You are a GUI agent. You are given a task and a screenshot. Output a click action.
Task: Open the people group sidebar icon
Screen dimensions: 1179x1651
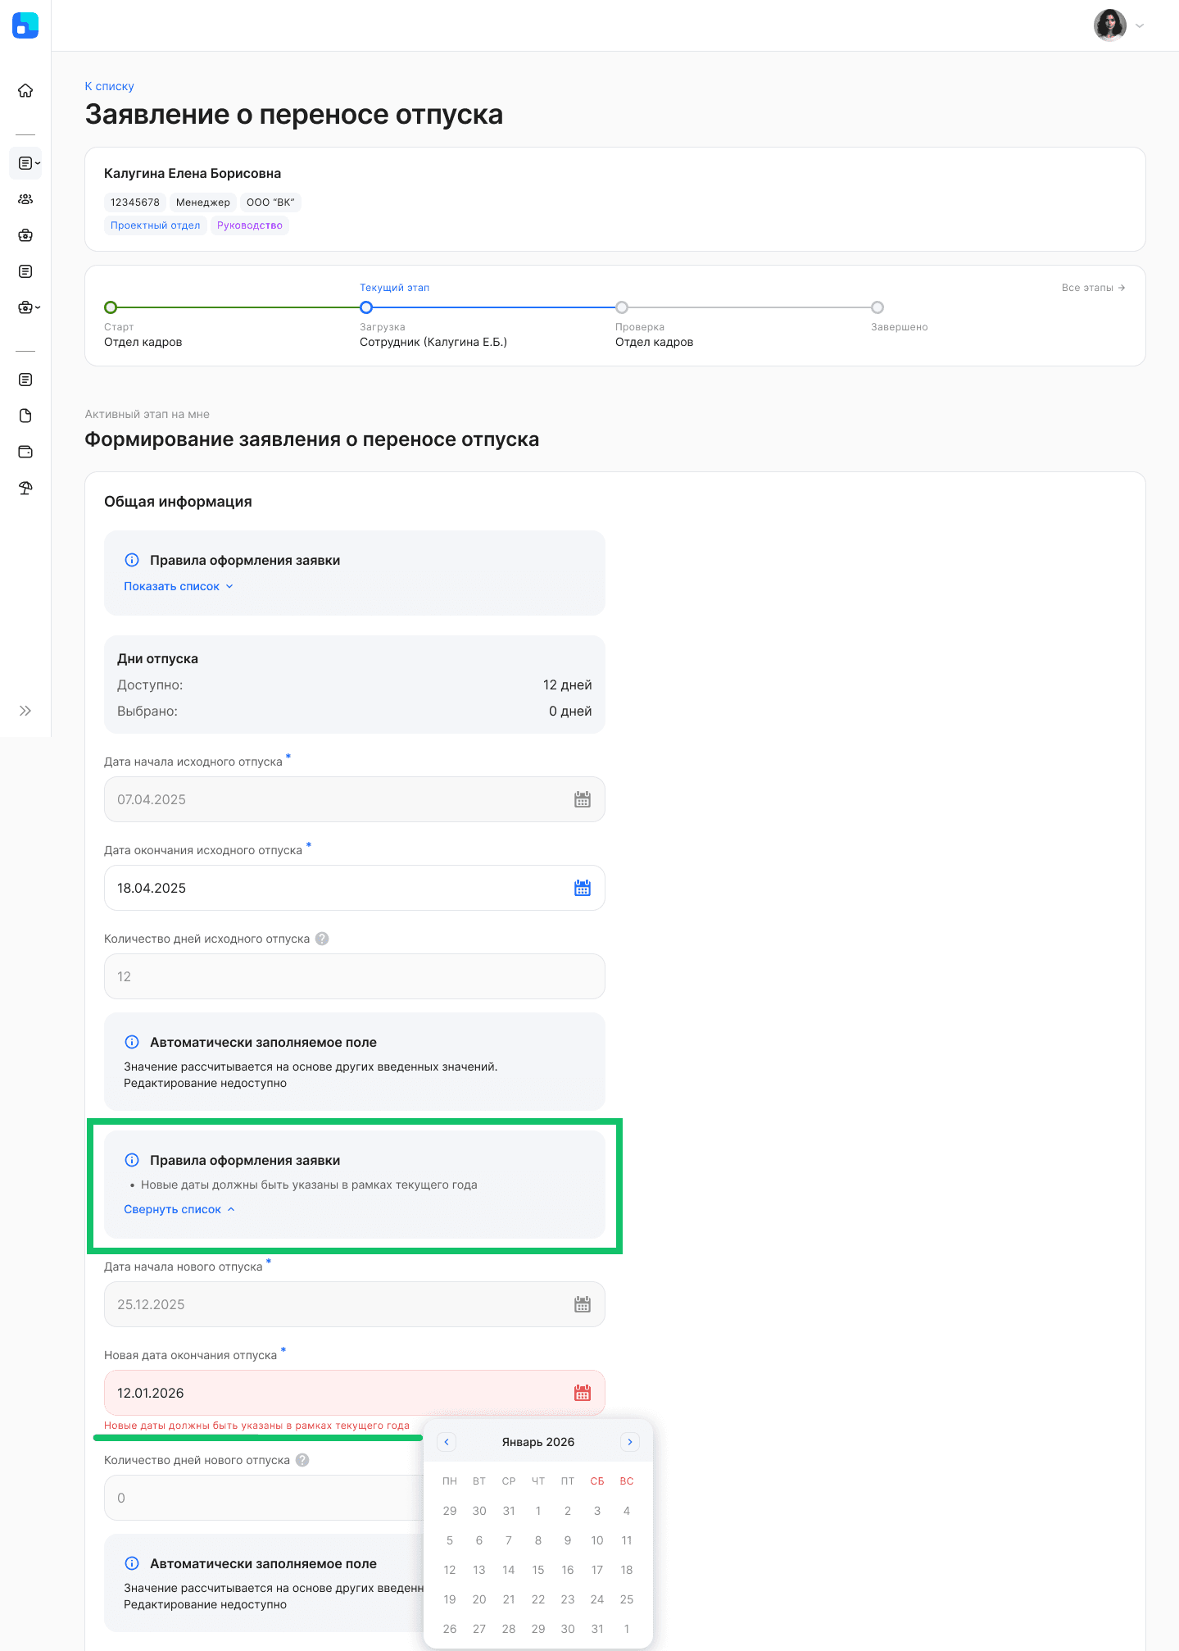tap(25, 199)
